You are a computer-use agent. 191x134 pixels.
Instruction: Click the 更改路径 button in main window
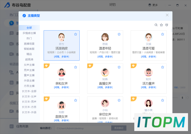coord(119,128)
